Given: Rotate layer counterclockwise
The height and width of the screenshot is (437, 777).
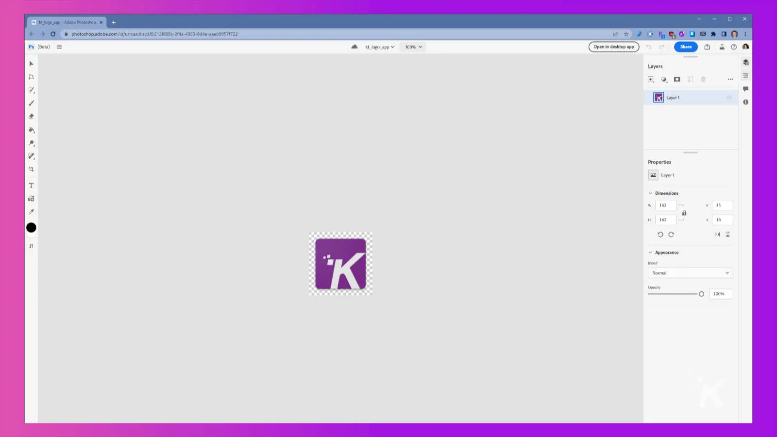Looking at the screenshot, I should (660, 235).
